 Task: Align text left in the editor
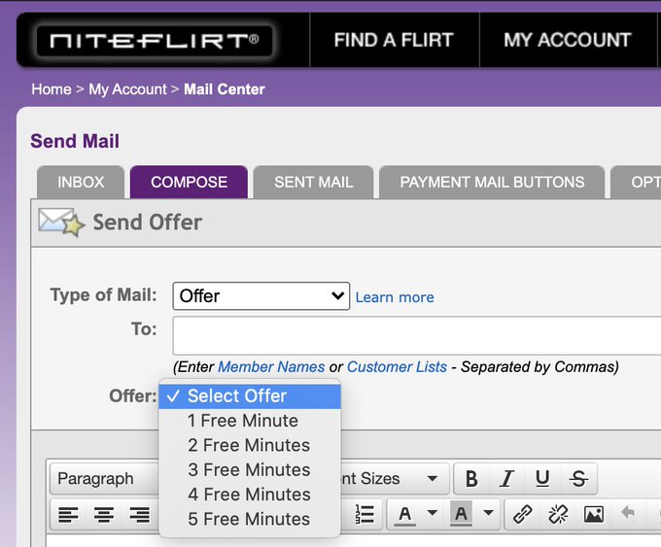click(x=68, y=515)
